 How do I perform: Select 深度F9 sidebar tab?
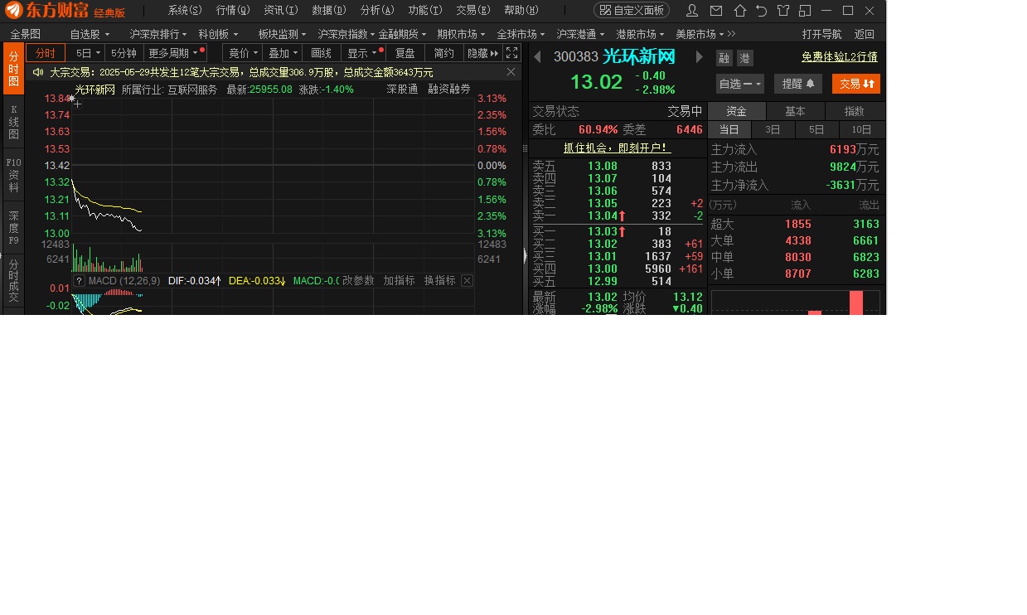coord(13,228)
